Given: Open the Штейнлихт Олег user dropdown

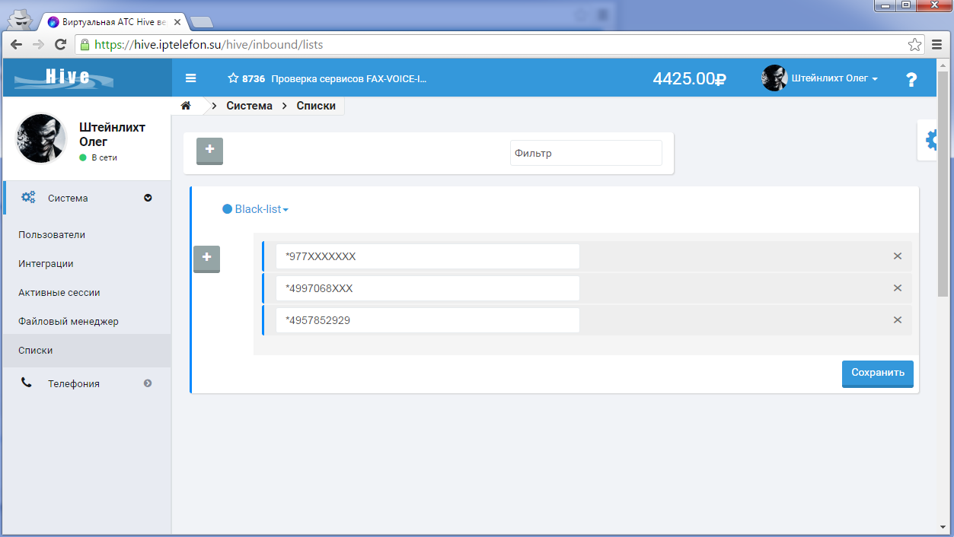Looking at the screenshot, I should coord(834,78).
